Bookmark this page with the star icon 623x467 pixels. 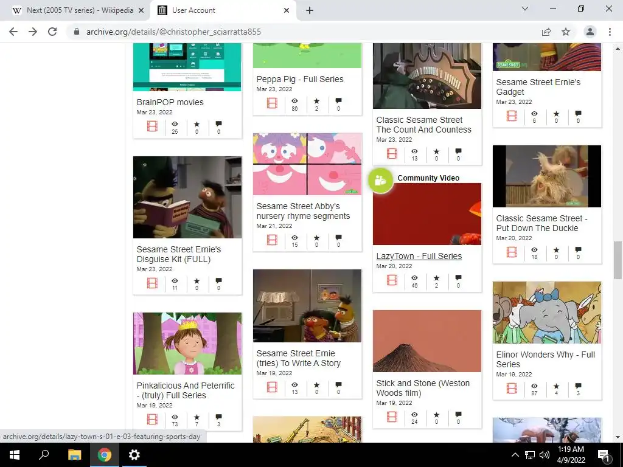pyautogui.click(x=566, y=32)
